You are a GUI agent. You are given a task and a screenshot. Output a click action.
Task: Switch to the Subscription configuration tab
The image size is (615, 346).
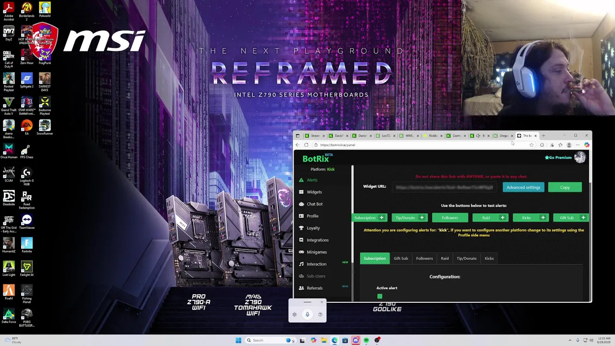point(375,259)
